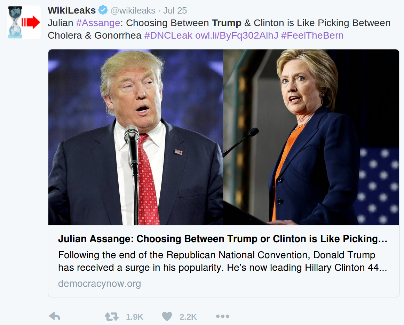Open the @wikileaks handle link
Viewport: 404px width, 325px height.
pyautogui.click(x=133, y=10)
